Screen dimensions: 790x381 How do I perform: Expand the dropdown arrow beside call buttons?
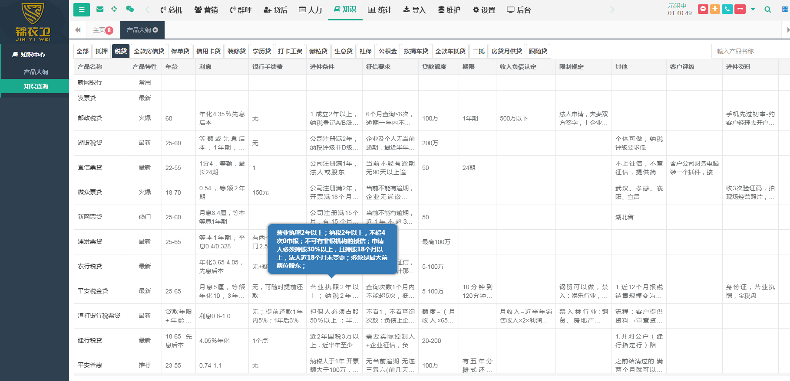tap(753, 10)
